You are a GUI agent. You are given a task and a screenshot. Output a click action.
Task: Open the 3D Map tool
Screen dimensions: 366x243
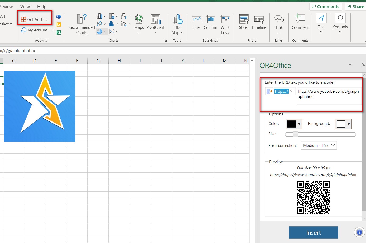pyautogui.click(x=177, y=24)
